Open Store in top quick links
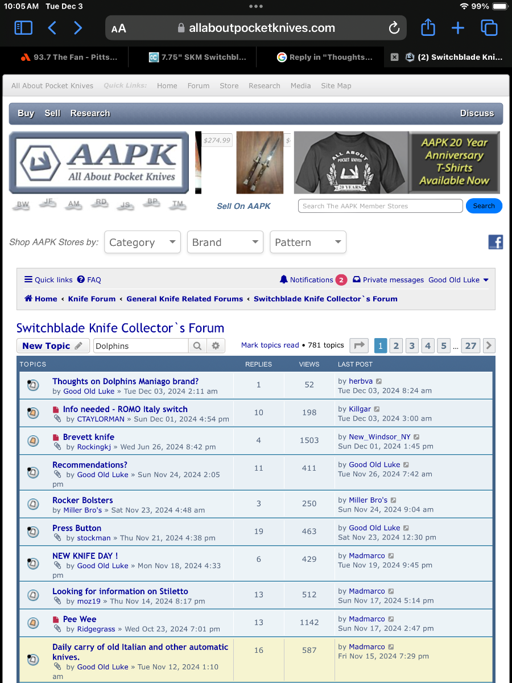 click(229, 86)
